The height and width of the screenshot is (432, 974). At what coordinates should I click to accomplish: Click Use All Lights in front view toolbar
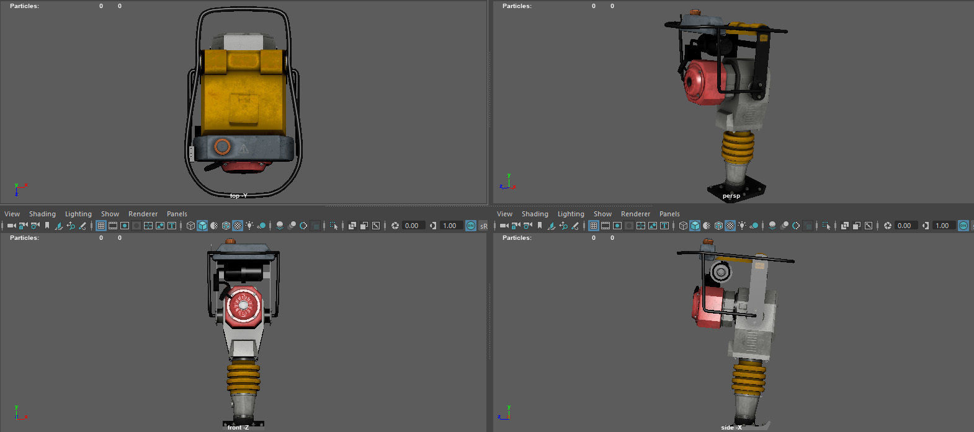point(249,226)
